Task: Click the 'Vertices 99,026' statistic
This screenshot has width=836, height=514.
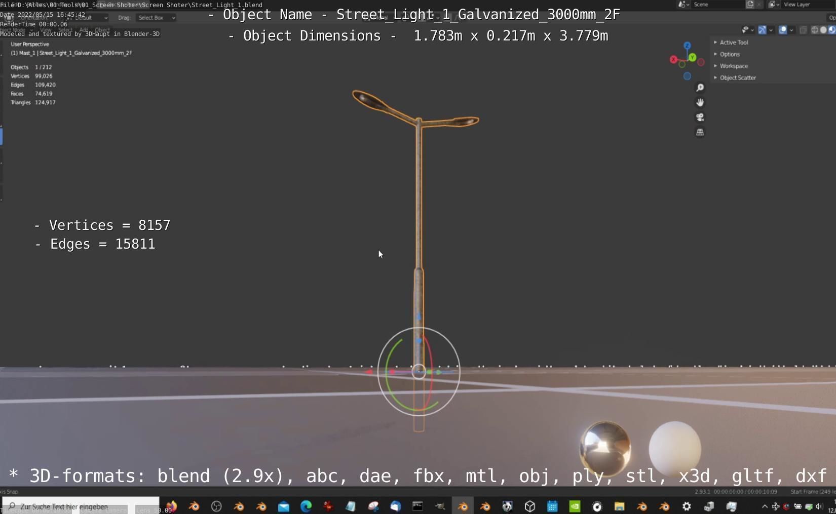Action: [x=31, y=76]
